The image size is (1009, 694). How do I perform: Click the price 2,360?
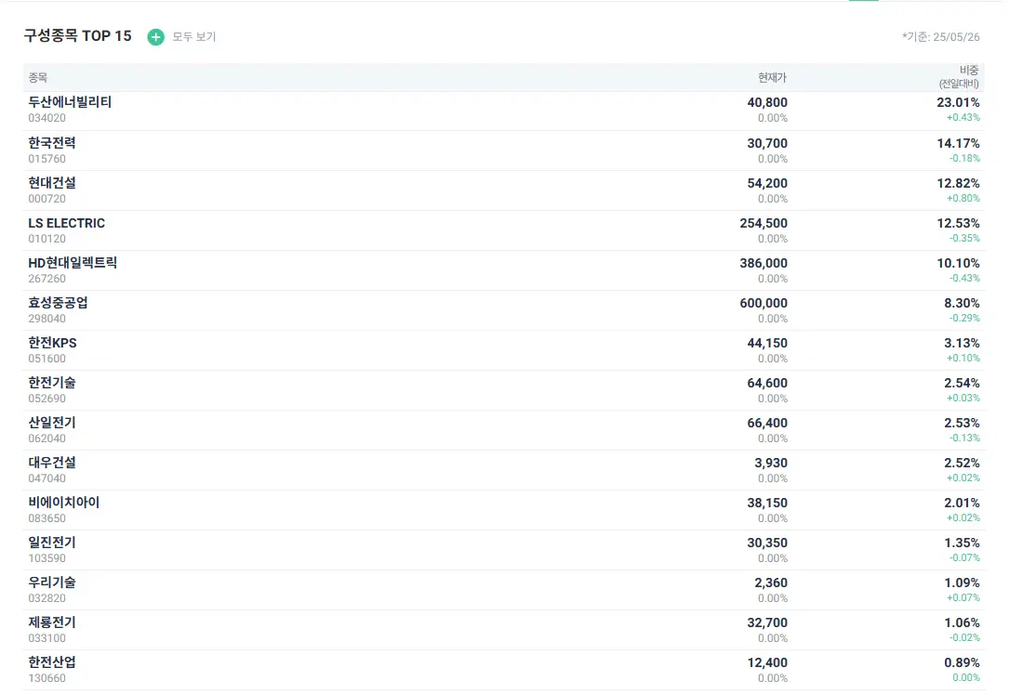tap(771, 583)
